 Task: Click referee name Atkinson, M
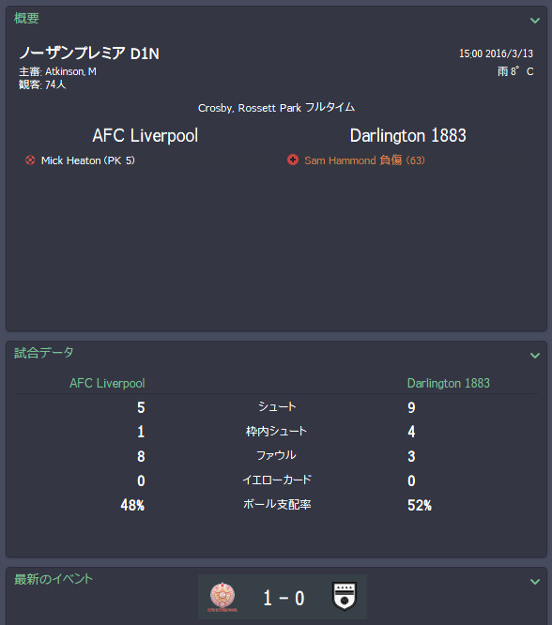[70, 71]
